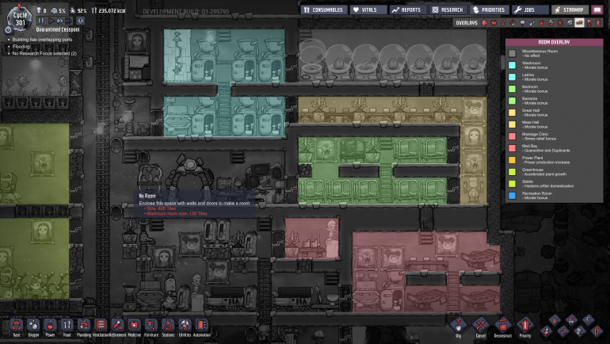Viewport: 610px width, 344px height.
Task: Open the codex book icon
Action: click(597, 10)
